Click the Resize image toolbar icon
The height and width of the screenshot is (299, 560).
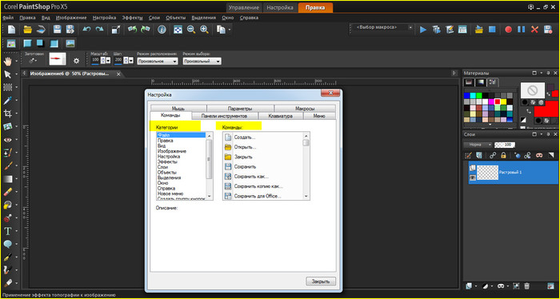click(116, 30)
